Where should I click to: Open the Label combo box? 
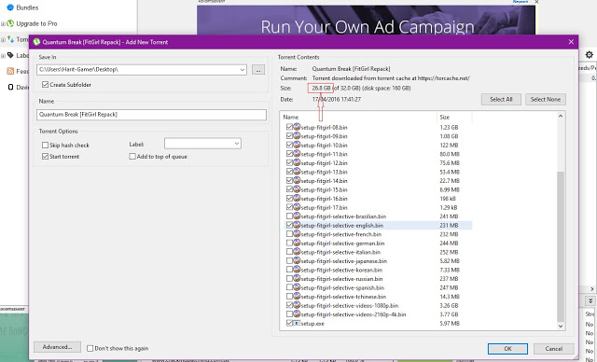pyautogui.click(x=202, y=144)
